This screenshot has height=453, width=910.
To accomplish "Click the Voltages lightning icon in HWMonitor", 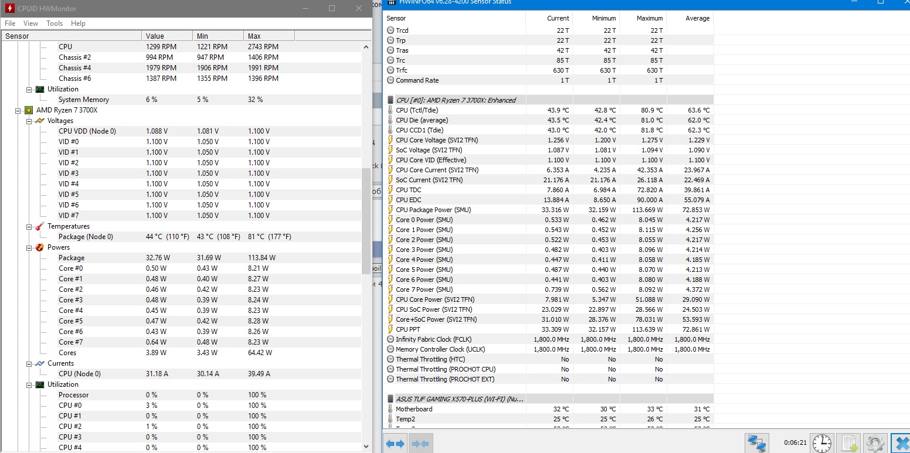I will point(39,121).
